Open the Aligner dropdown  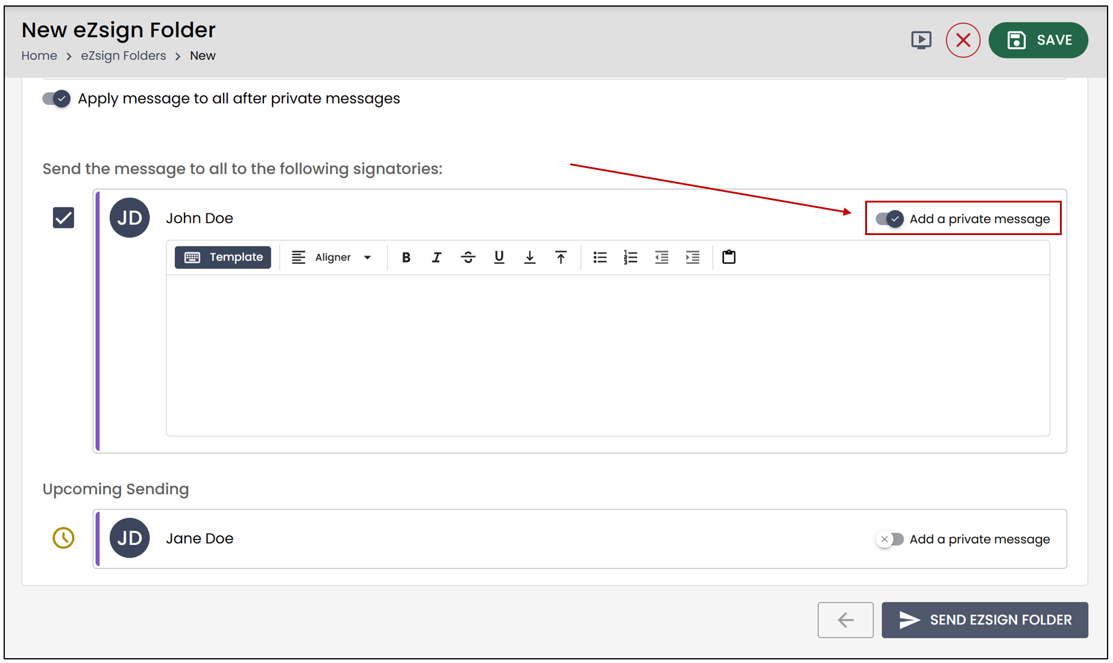(x=332, y=257)
